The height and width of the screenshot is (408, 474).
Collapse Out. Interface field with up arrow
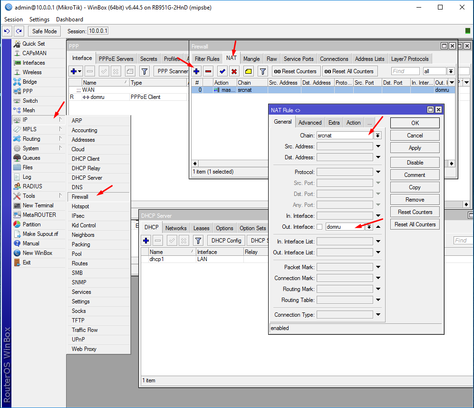[378, 227]
